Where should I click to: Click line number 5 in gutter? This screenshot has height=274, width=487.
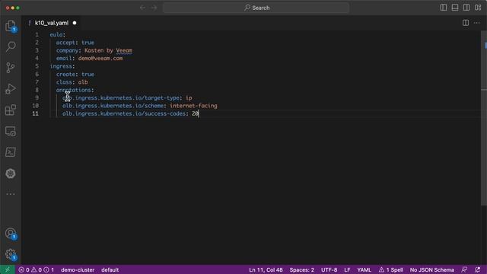37,66
